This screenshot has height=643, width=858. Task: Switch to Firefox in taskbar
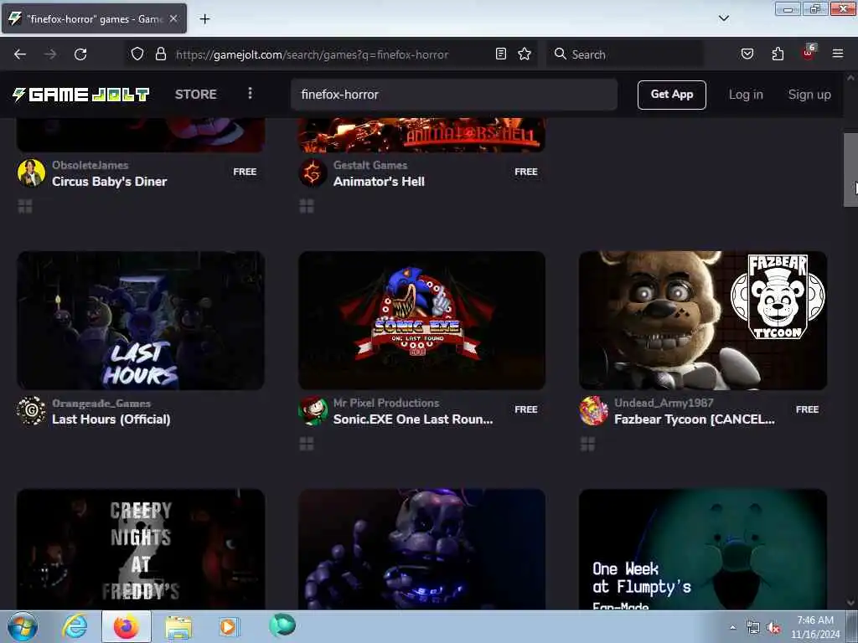coord(127,626)
